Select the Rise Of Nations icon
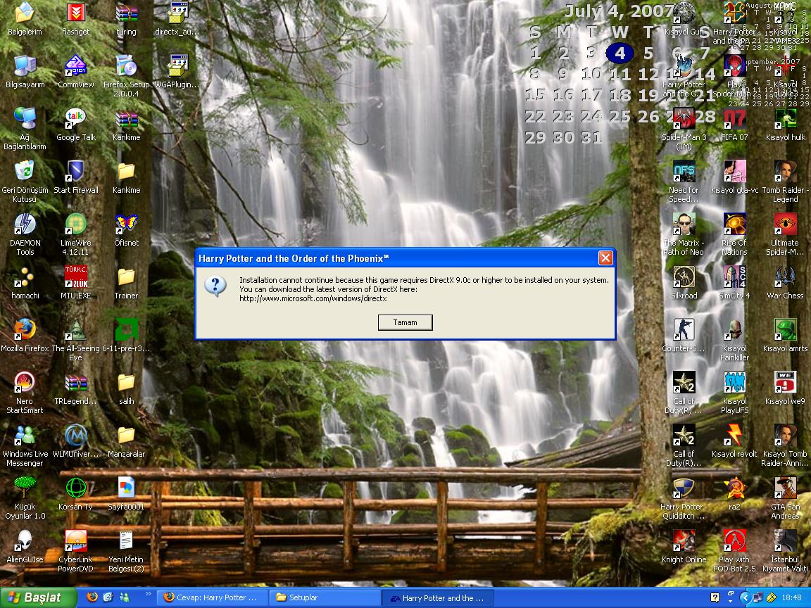Screen dimensions: 811x608 (734, 234)
